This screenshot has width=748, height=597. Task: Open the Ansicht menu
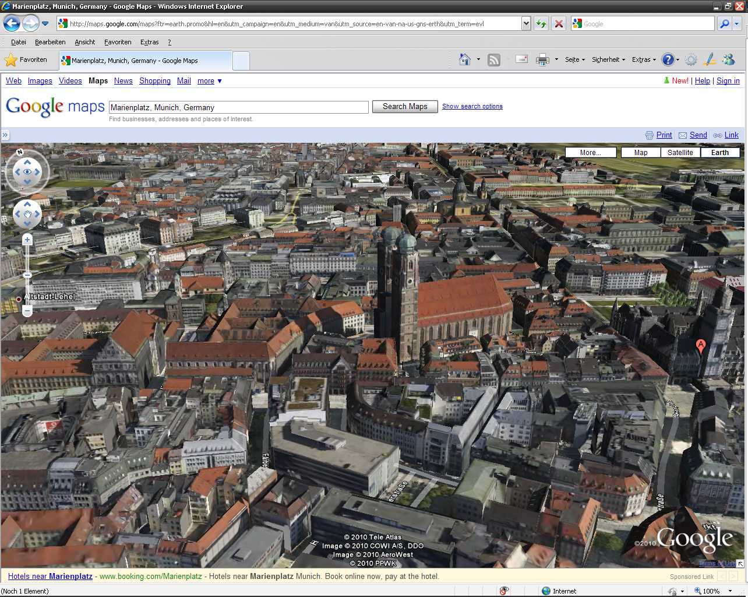[85, 42]
